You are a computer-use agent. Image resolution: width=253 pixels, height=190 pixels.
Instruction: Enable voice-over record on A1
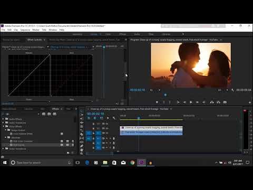[114, 138]
